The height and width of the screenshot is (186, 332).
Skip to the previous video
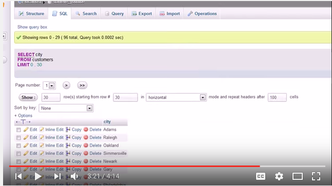tap(18, 176)
